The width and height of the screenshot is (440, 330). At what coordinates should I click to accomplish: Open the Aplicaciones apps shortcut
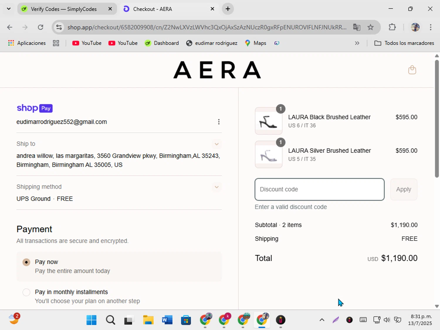[27, 43]
